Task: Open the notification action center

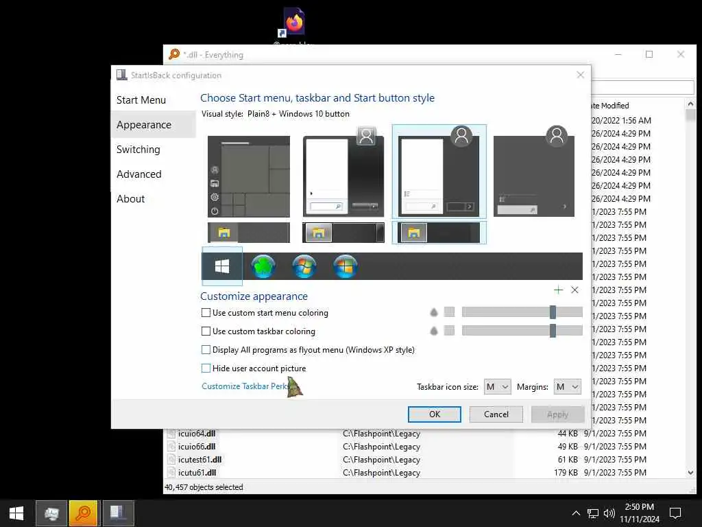Action: (675, 513)
